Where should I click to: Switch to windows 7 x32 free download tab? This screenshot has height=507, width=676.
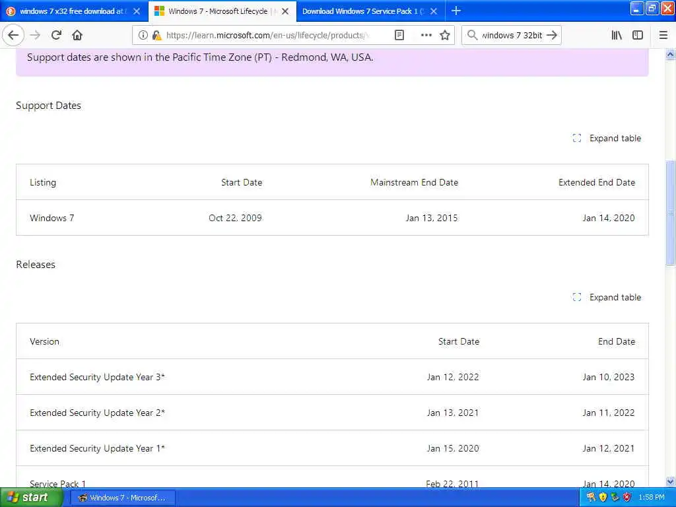tap(73, 11)
